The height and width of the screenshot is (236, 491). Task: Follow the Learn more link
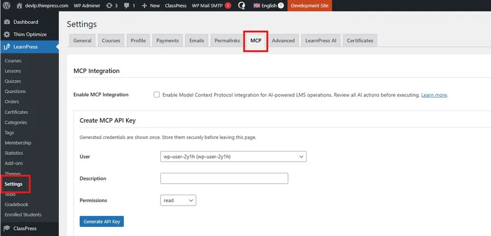(x=434, y=95)
